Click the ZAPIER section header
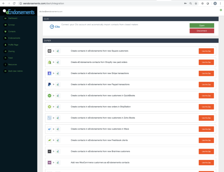This screenshot has height=172, width=224. [x=131, y=40]
